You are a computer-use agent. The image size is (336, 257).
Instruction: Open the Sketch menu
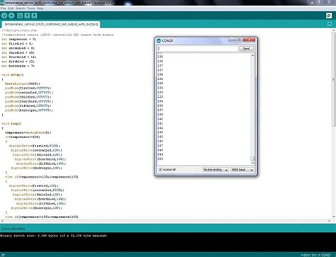coord(21,8)
